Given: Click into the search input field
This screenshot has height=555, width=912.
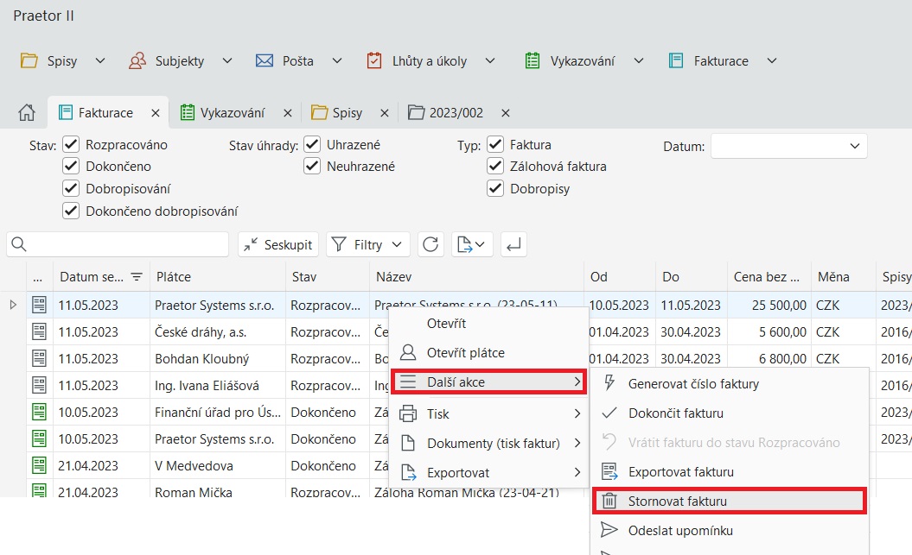Looking at the screenshot, I should (128, 245).
